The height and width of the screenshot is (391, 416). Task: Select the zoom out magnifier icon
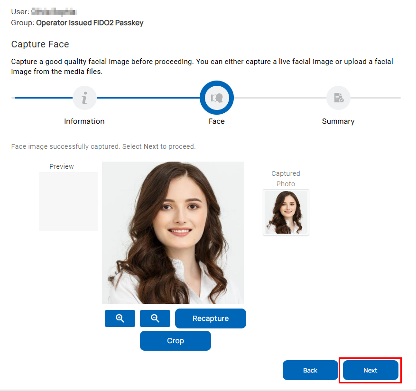pos(155,318)
